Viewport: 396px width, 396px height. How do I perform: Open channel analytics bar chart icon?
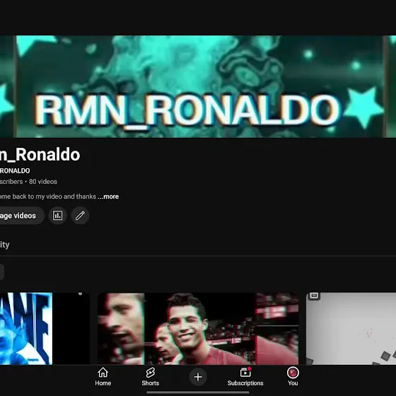coord(57,216)
